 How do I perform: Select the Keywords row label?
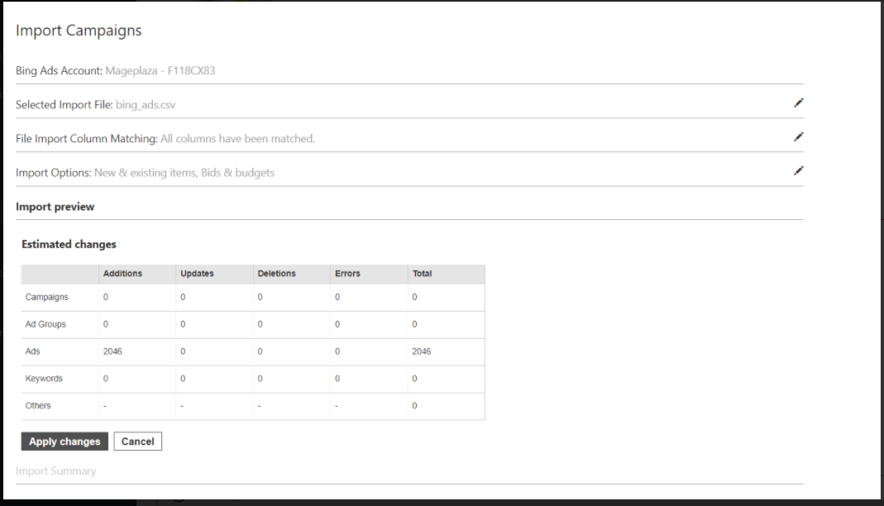[x=44, y=378]
